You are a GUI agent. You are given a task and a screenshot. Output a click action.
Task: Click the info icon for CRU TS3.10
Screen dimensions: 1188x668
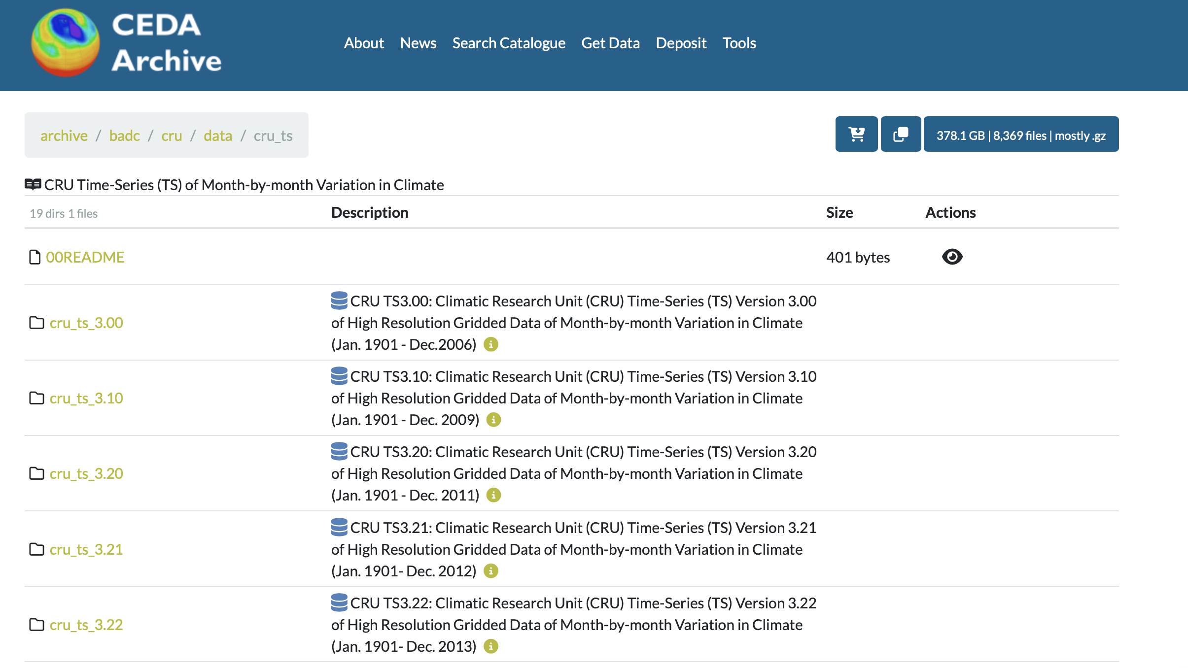(493, 420)
